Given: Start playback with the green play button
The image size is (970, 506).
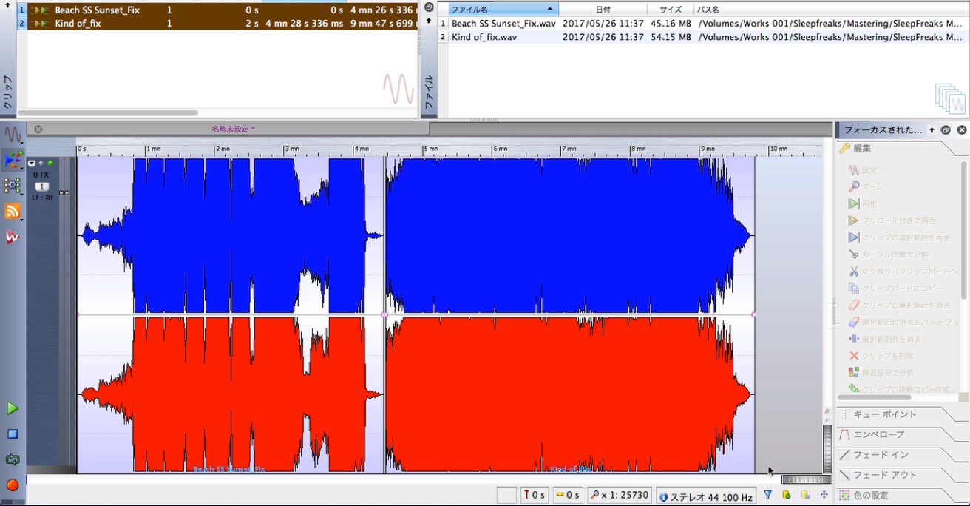Looking at the screenshot, I should [x=13, y=408].
